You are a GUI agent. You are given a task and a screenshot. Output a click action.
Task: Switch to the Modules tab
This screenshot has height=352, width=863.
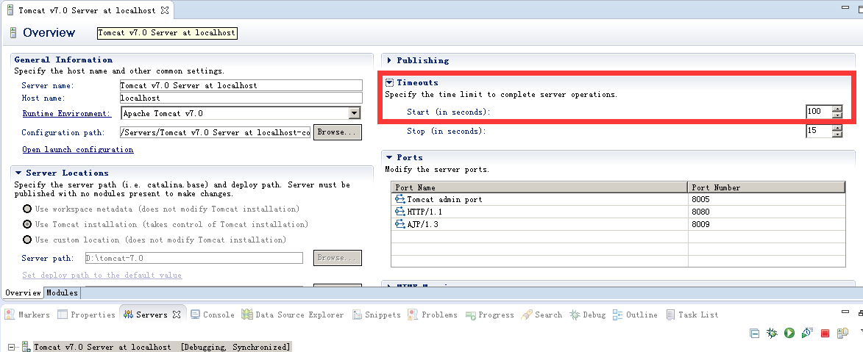(62, 292)
